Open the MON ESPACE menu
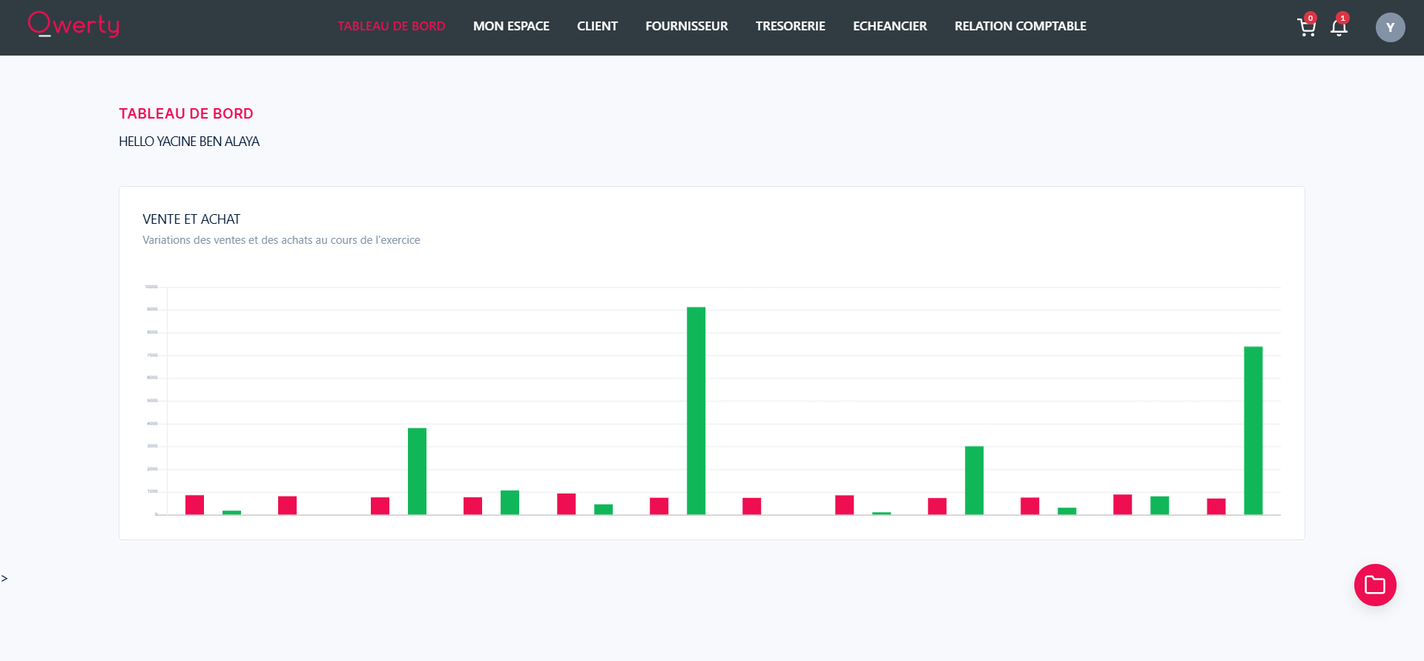This screenshot has height=661, width=1424. tap(511, 26)
